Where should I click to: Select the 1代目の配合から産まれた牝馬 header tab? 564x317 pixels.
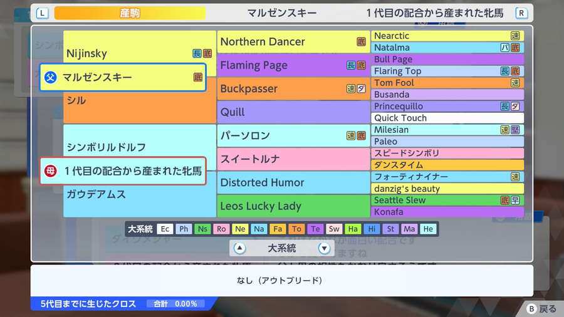435,13
